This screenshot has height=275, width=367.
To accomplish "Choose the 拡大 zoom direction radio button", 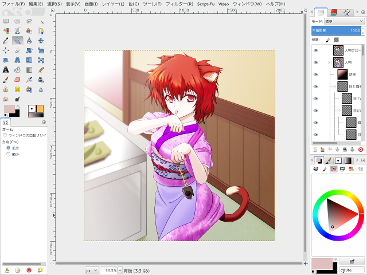I will [x=8, y=148].
